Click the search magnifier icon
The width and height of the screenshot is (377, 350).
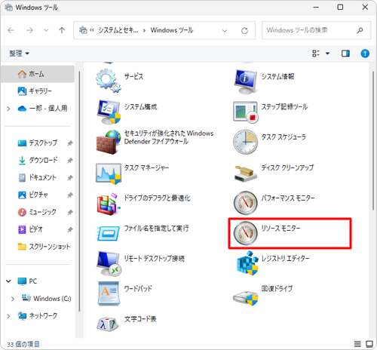click(360, 30)
